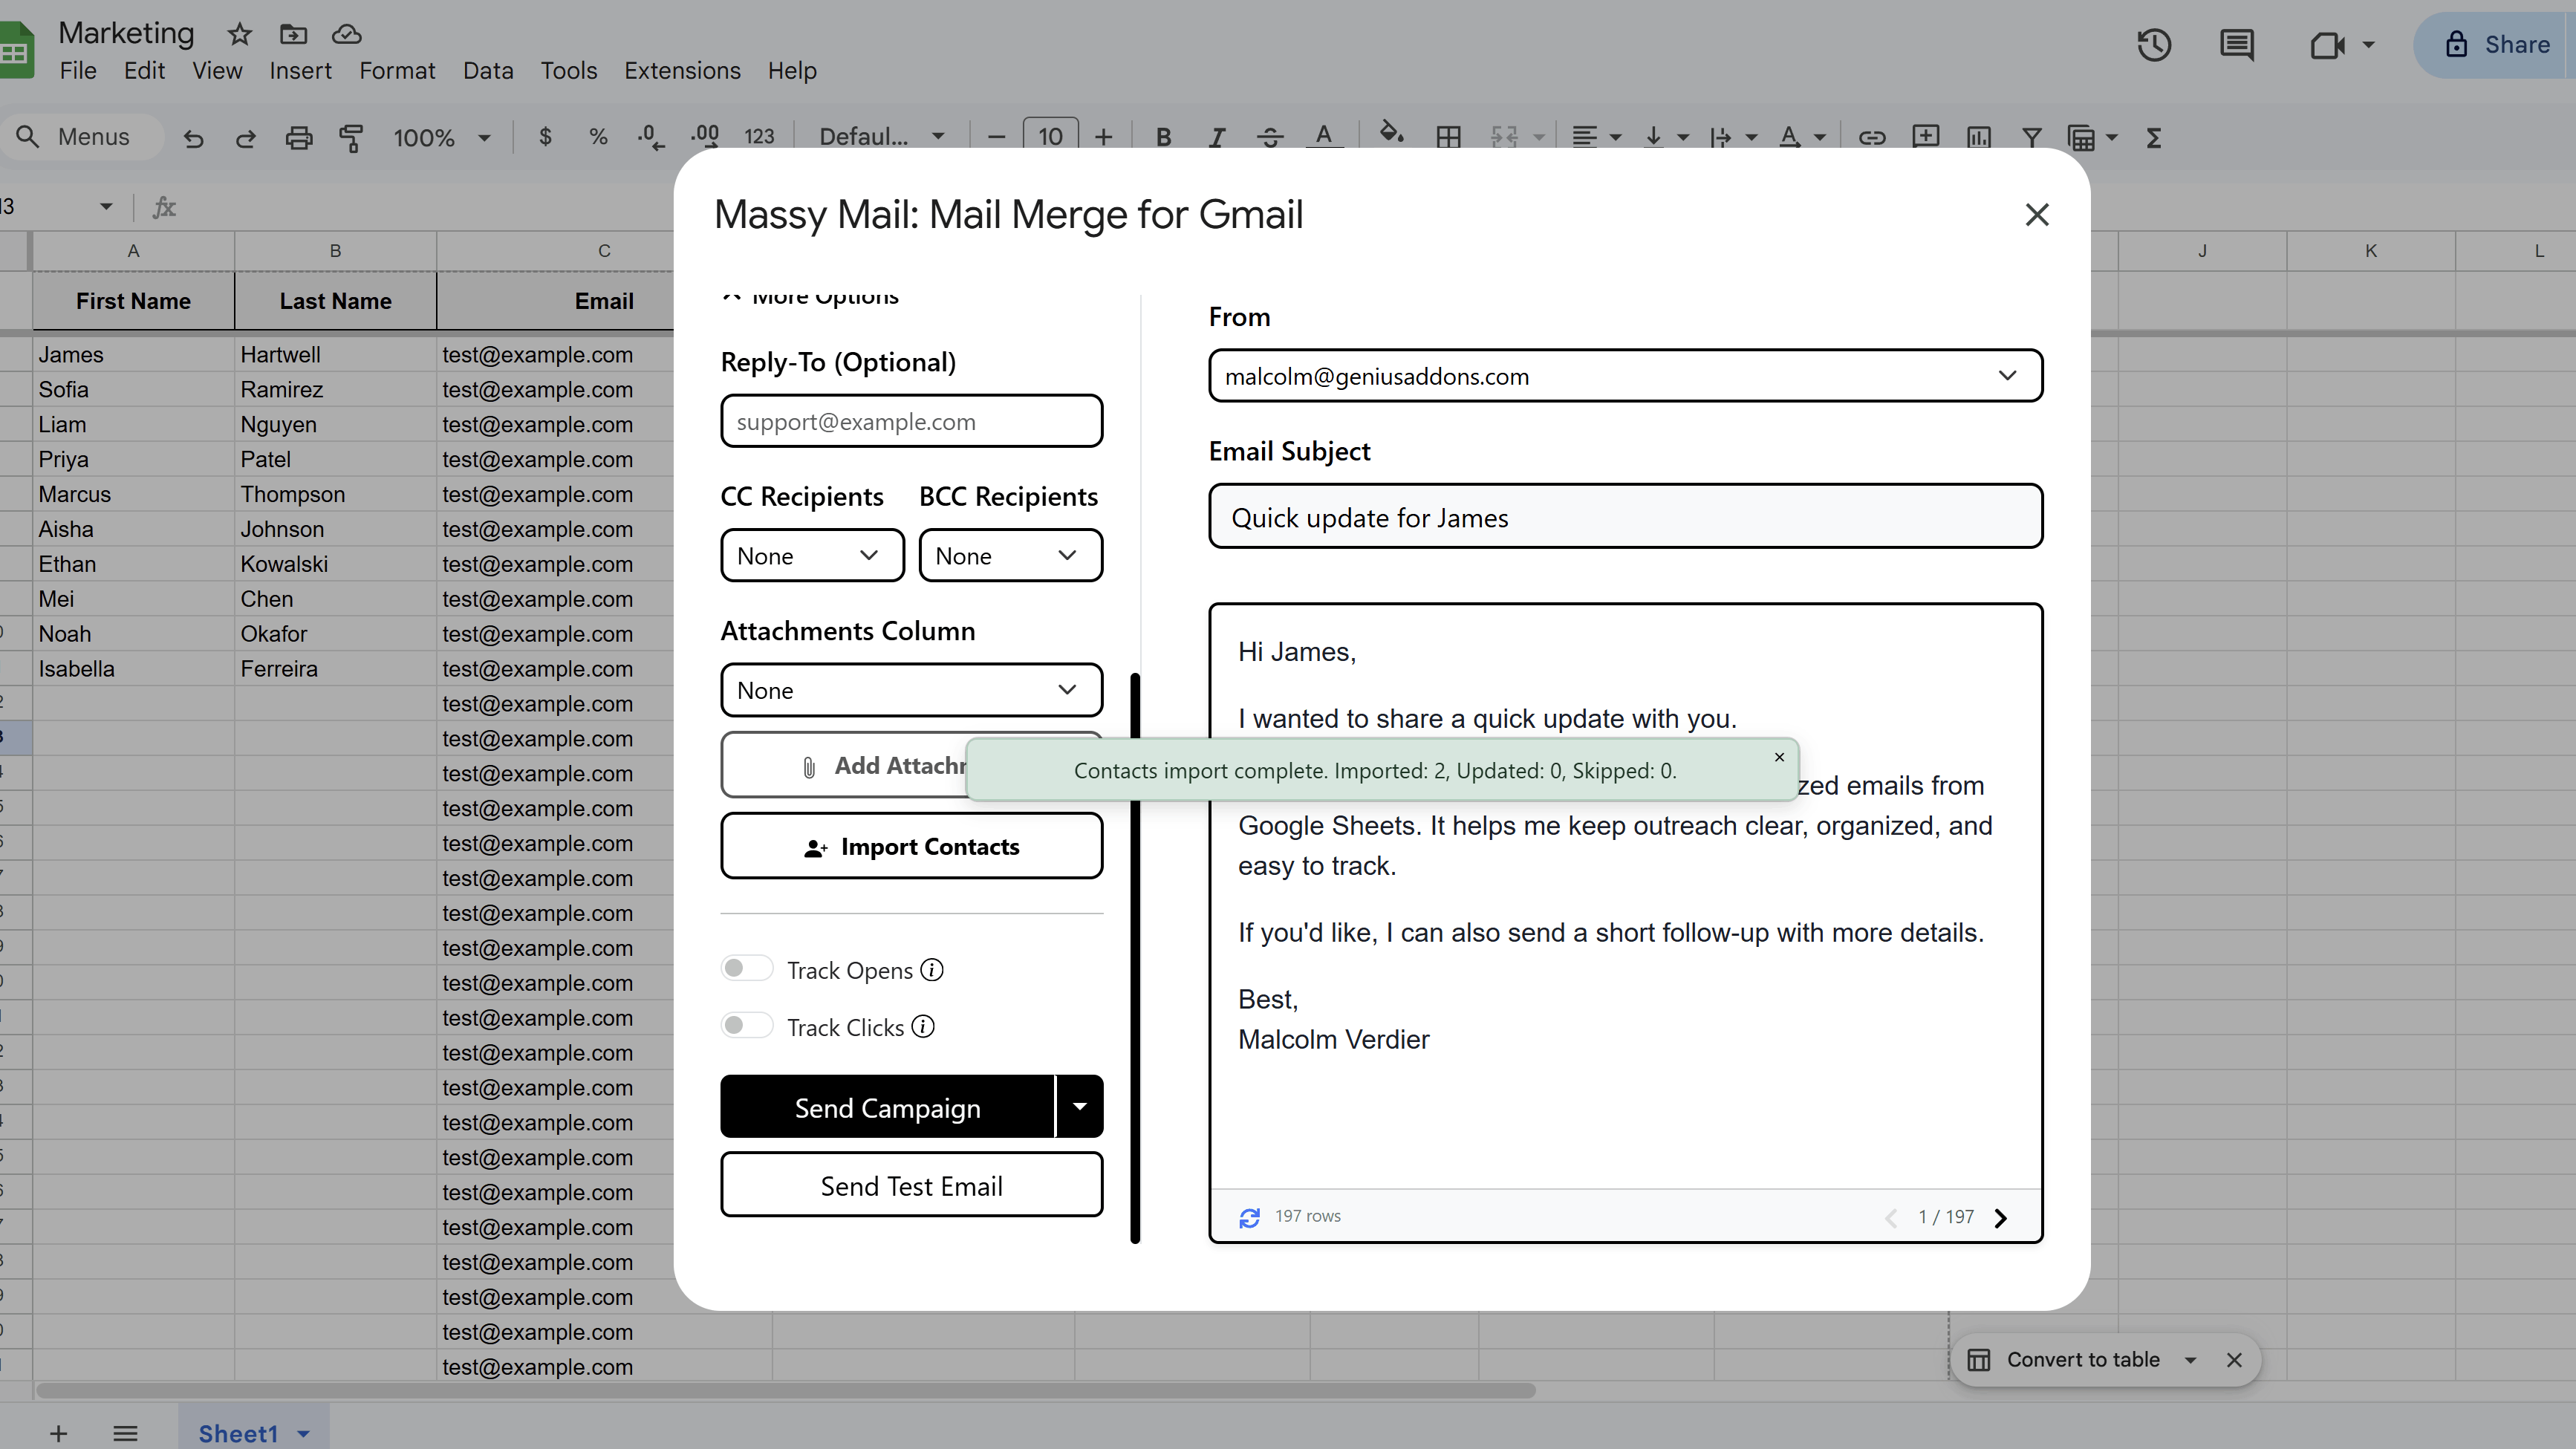
Task: Toggle strikethrough formatting
Action: 1269,137
